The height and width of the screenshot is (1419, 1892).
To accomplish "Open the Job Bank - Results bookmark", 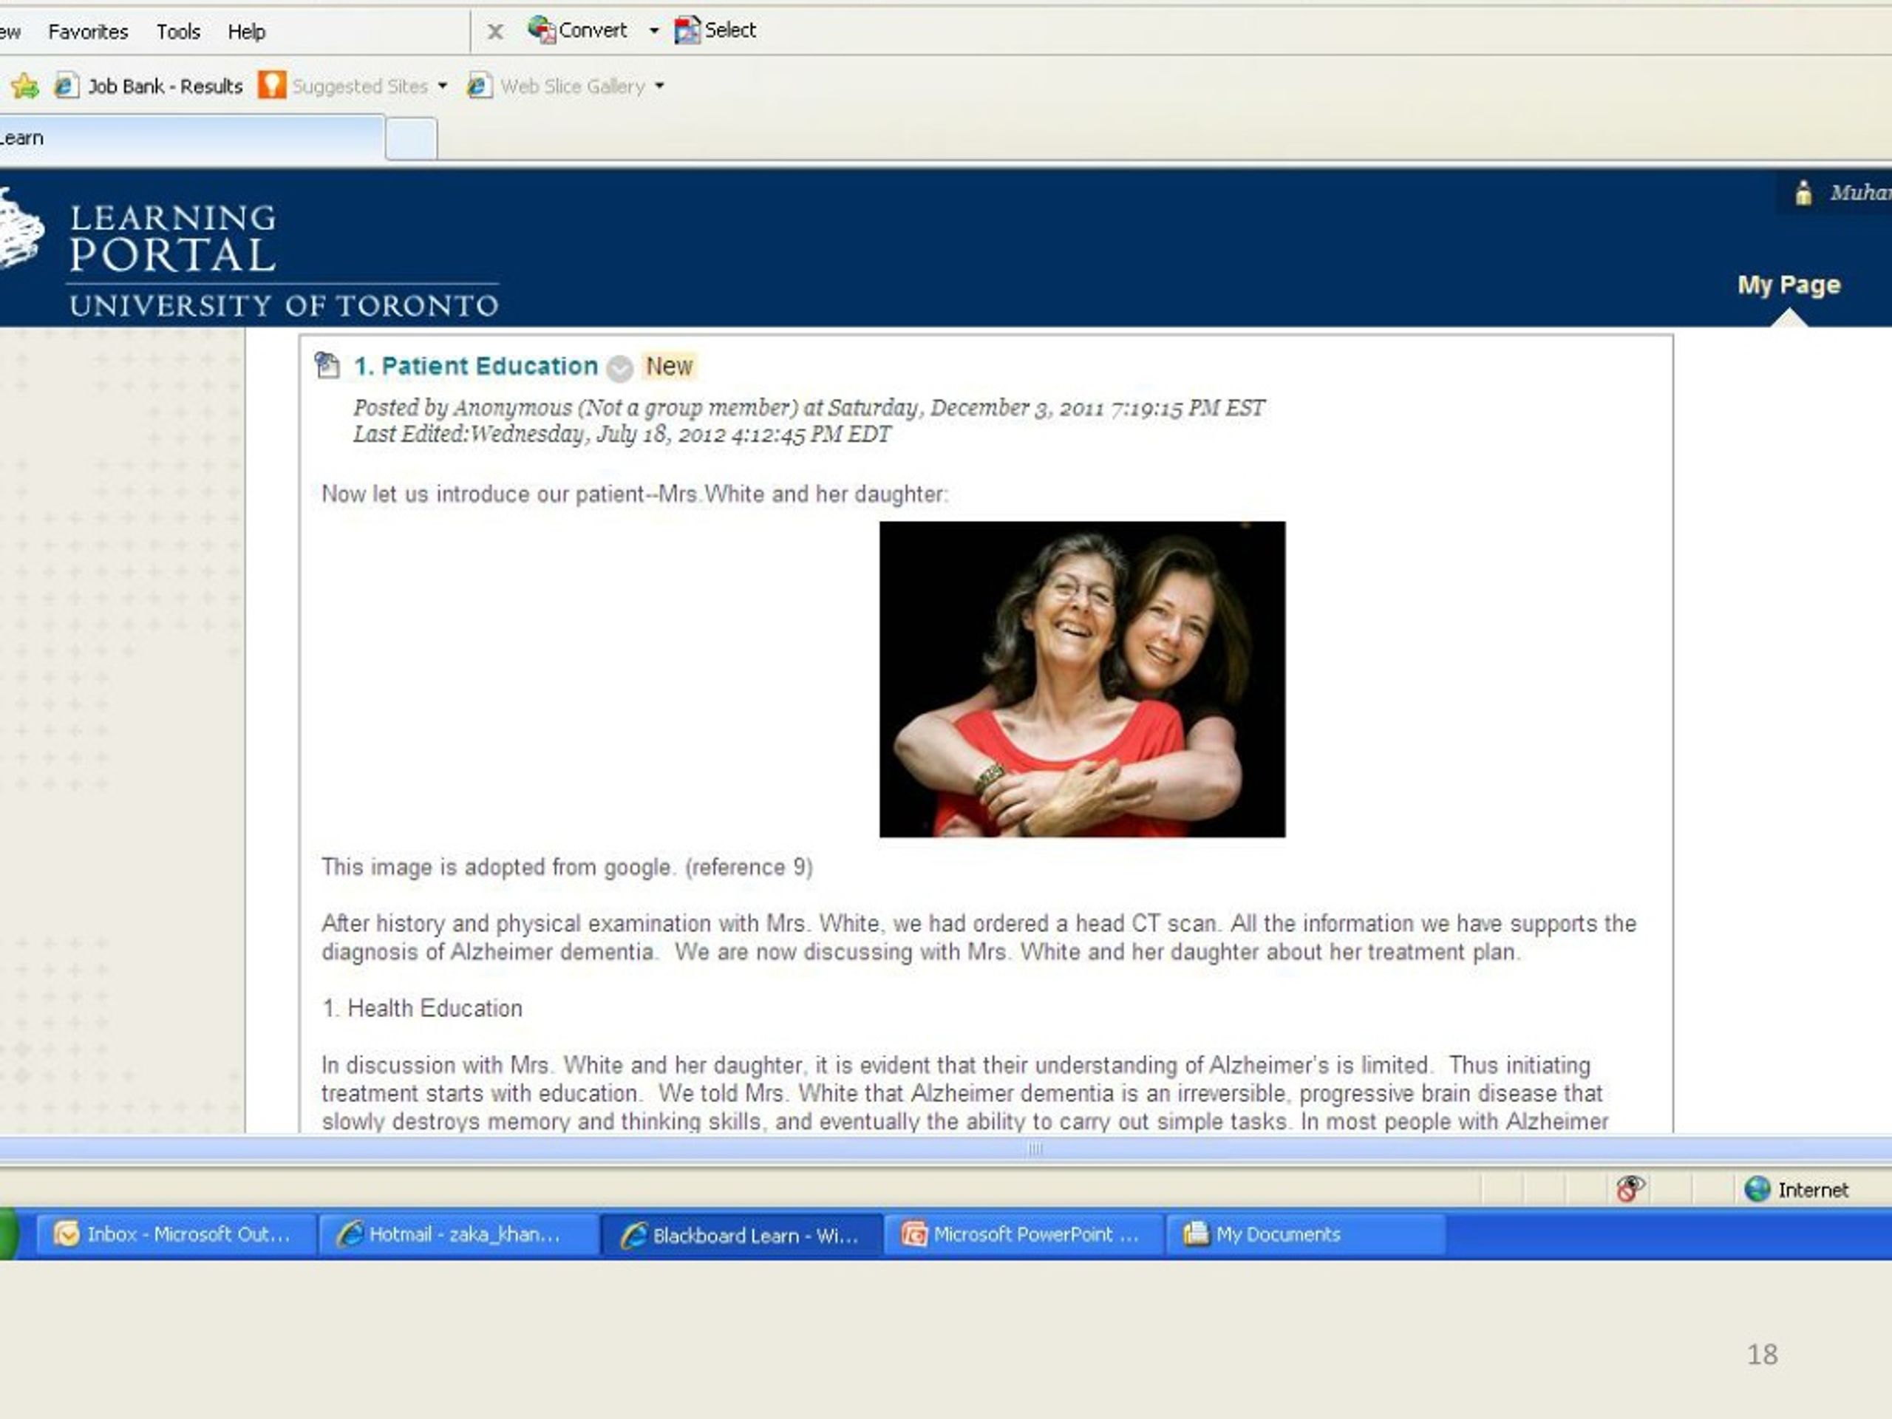I will pos(149,86).
